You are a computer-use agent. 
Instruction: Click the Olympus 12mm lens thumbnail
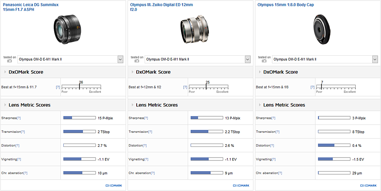(195, 30)
